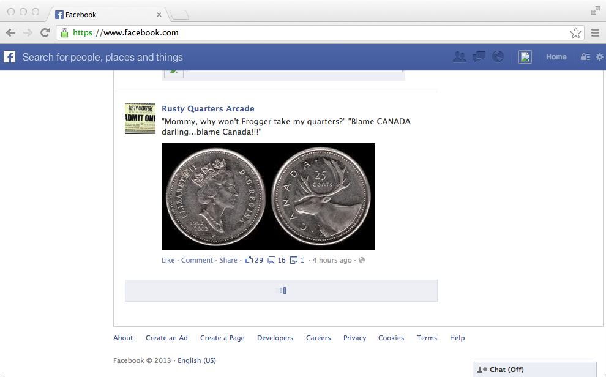Viewport: 606px width, 377px height.
Task: Click the thumbs-up icon showing 29 likes
Action: coord(249,260)
